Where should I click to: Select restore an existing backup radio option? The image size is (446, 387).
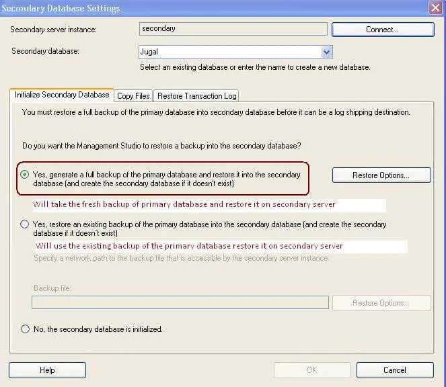click(x=25, y=224)
